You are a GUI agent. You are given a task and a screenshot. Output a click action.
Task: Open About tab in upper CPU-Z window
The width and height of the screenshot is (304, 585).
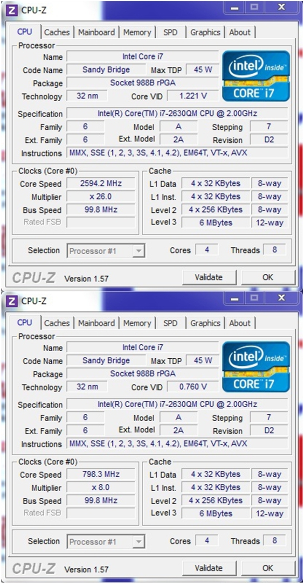tap(240, 32)
